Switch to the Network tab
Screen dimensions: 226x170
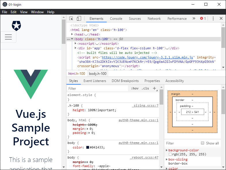[x=154, y=19]
